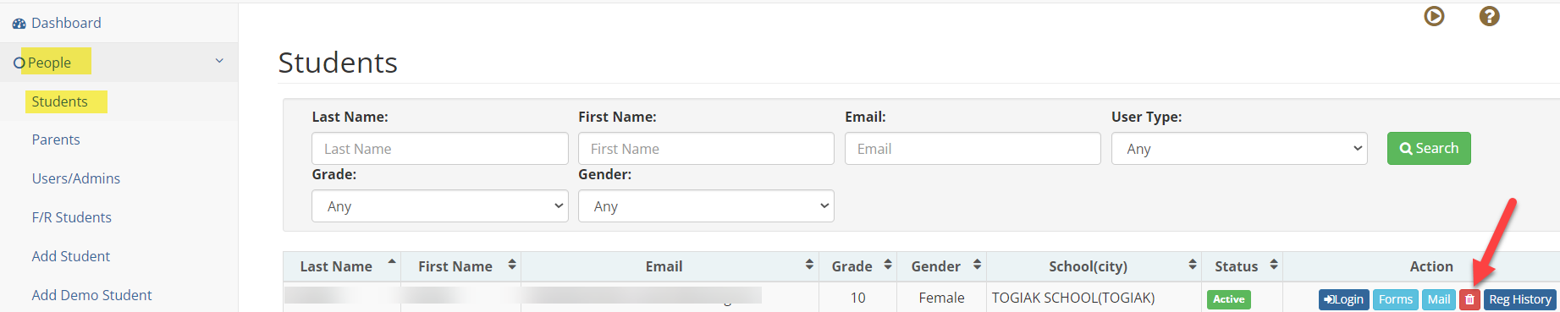Click the Last Name input field
The image size is (1560, 312).
tap(440, 149)
